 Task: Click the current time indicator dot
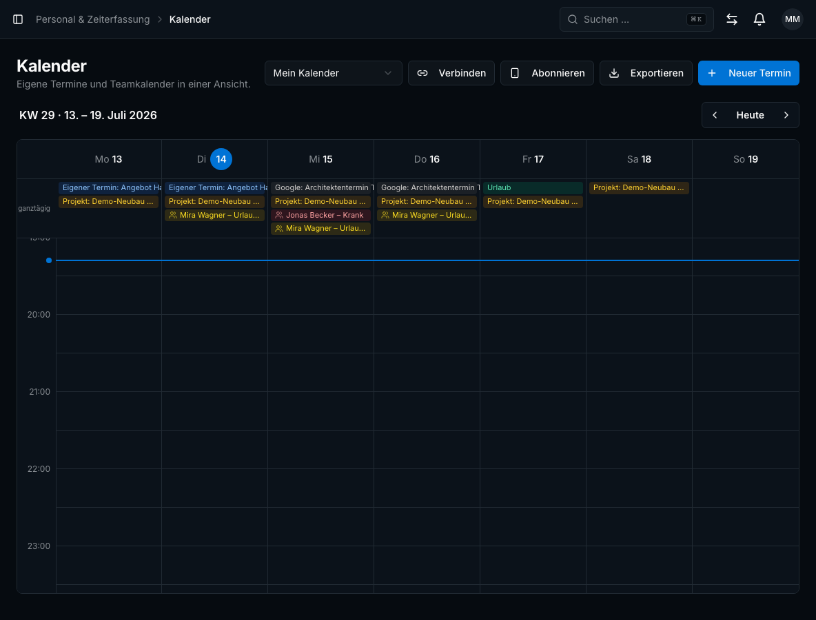49,260
